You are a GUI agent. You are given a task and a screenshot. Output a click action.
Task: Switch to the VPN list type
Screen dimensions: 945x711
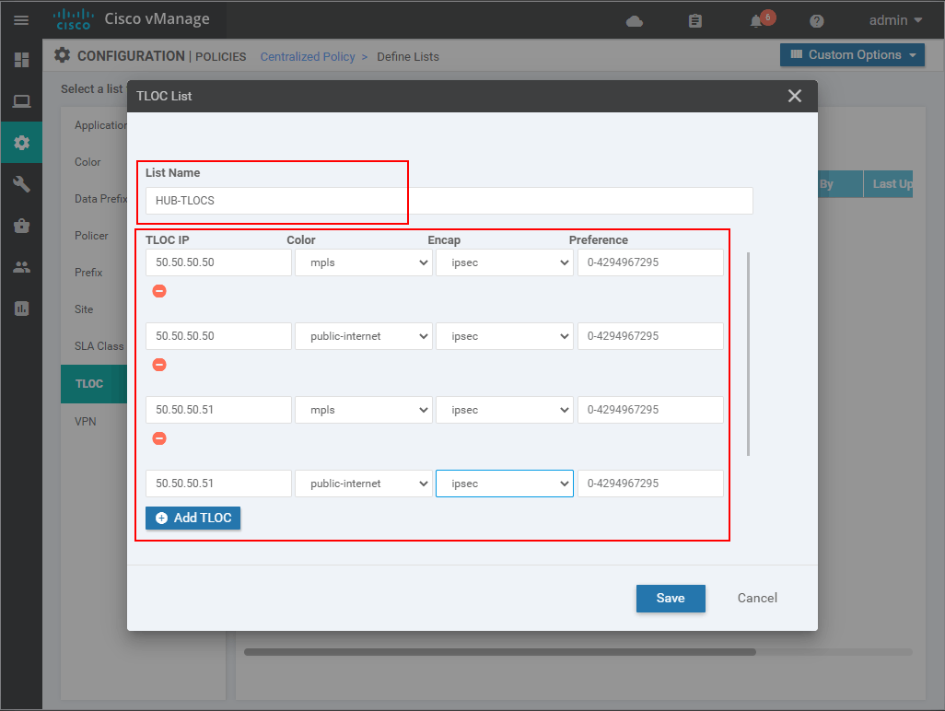[x=86, y=421]
